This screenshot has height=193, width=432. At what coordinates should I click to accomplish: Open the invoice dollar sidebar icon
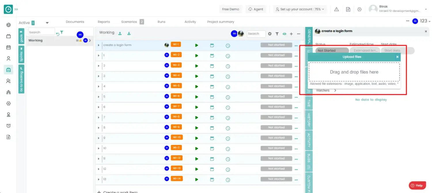coord(8,137)
